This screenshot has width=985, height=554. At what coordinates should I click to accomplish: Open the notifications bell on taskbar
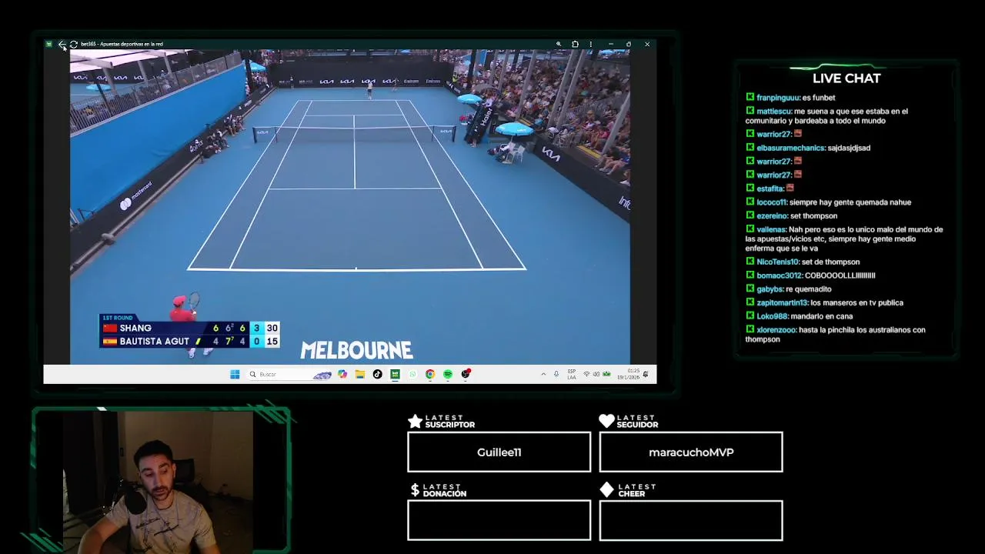tap(646, 375)
